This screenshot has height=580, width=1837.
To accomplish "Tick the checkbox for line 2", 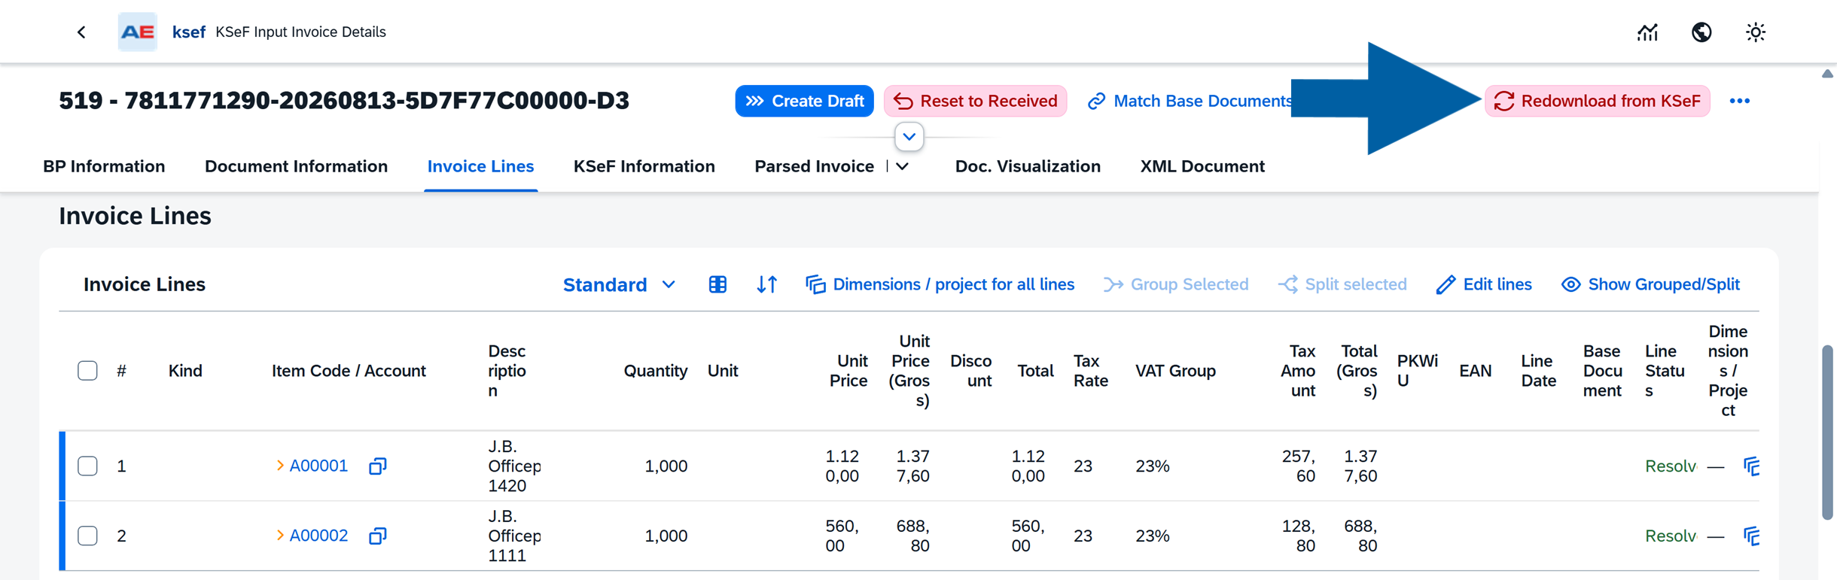I will [x=87, y=536].
